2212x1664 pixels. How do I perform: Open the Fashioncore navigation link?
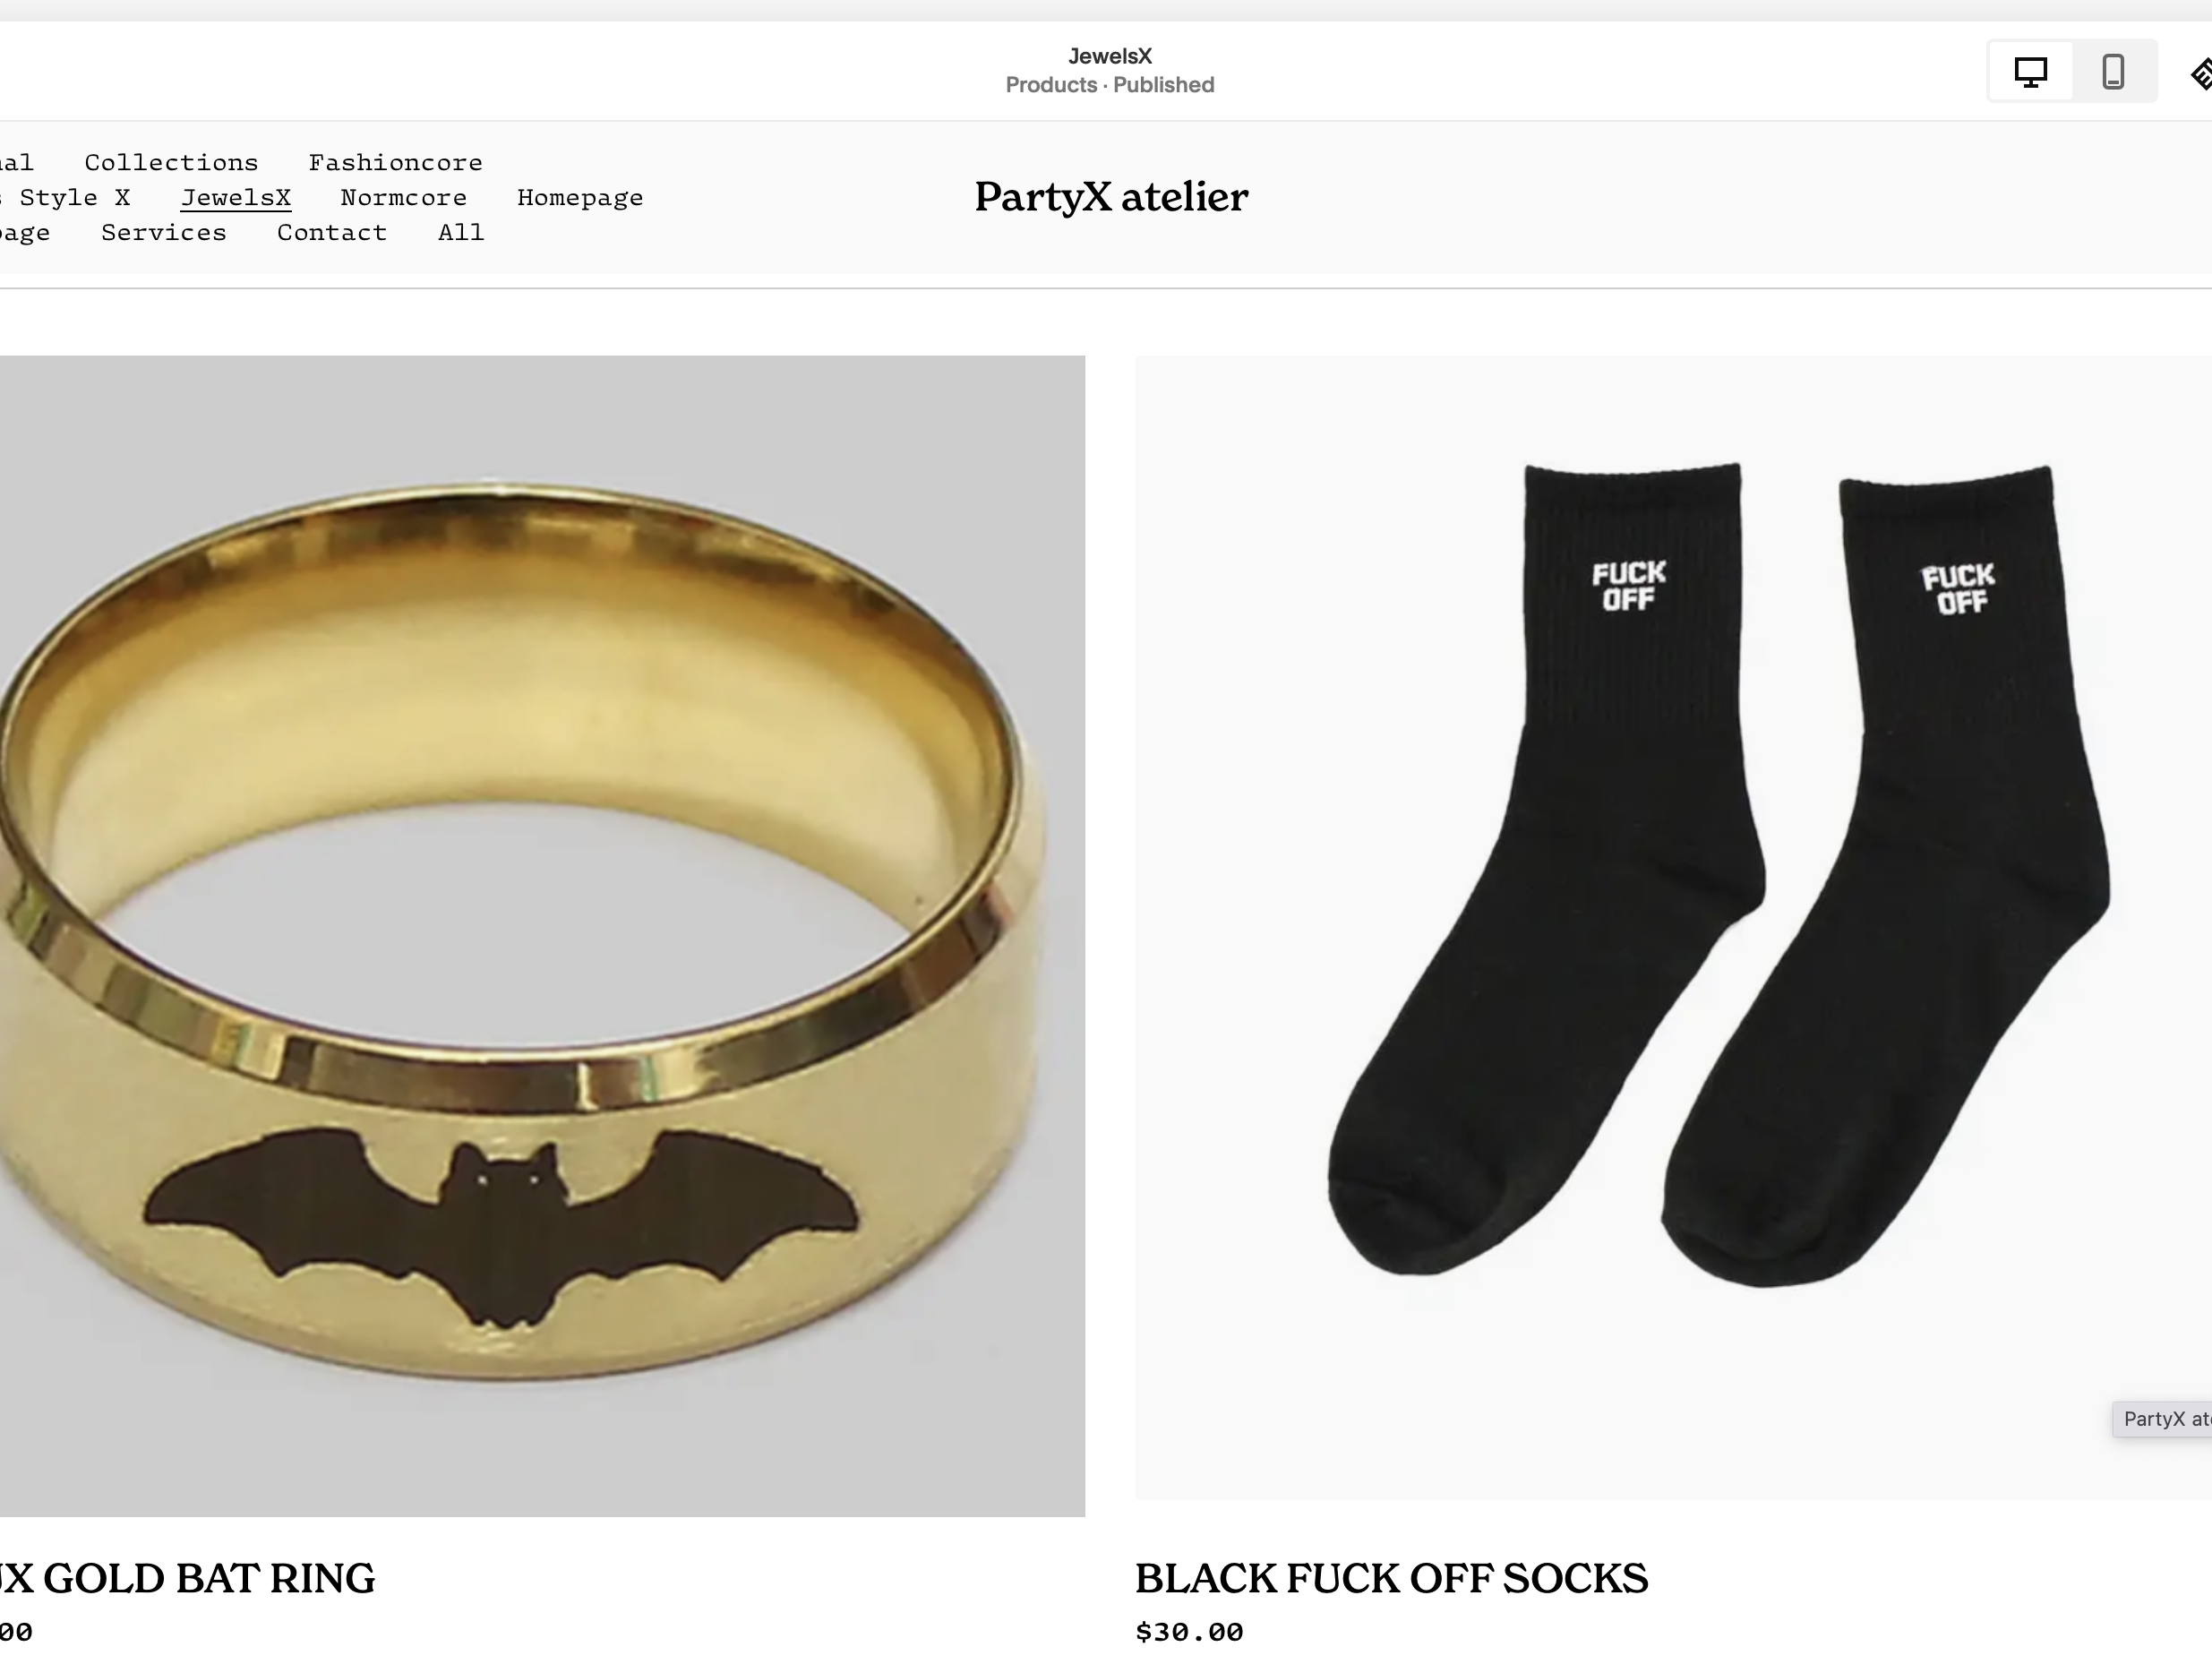pyautogui.click(x=395, y=162)
